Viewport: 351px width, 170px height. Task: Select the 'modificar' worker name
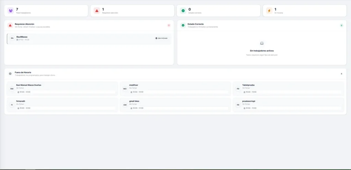134,85
